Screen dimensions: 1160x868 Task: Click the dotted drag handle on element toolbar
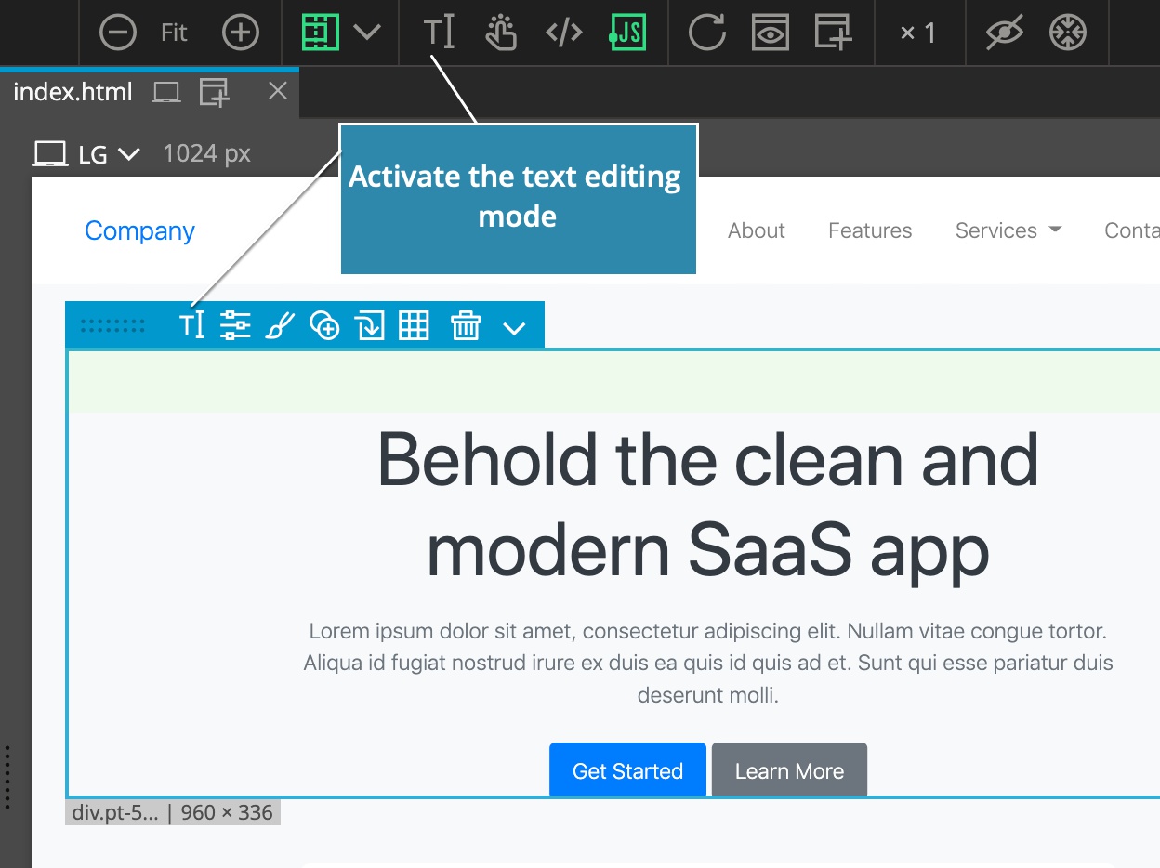tap(112, 325)
